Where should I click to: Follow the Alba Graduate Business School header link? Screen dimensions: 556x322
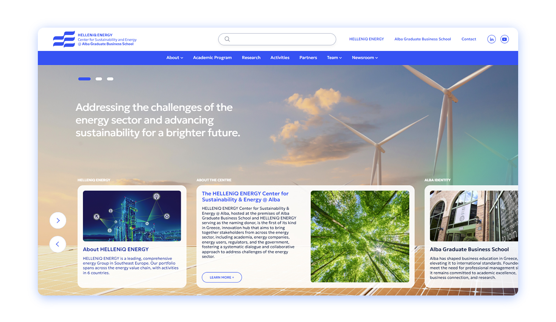422,39
